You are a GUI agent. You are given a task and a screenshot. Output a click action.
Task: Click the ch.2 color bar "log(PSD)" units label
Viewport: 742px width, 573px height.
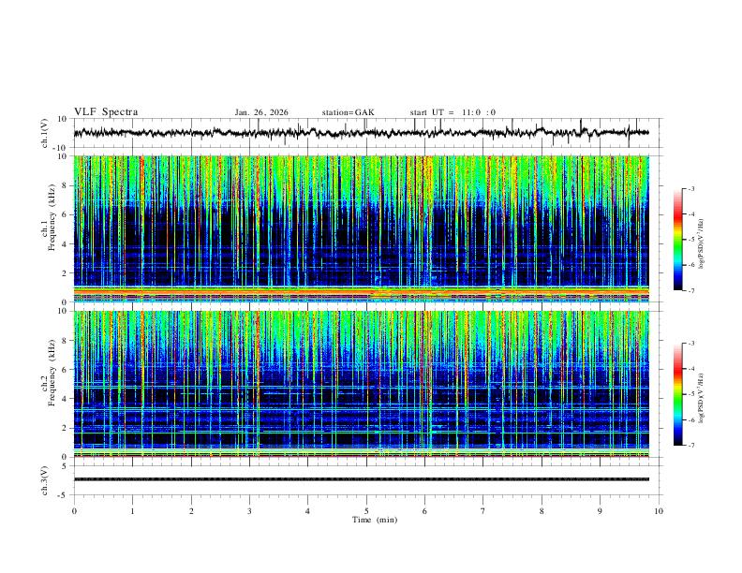tap(702, 398)
